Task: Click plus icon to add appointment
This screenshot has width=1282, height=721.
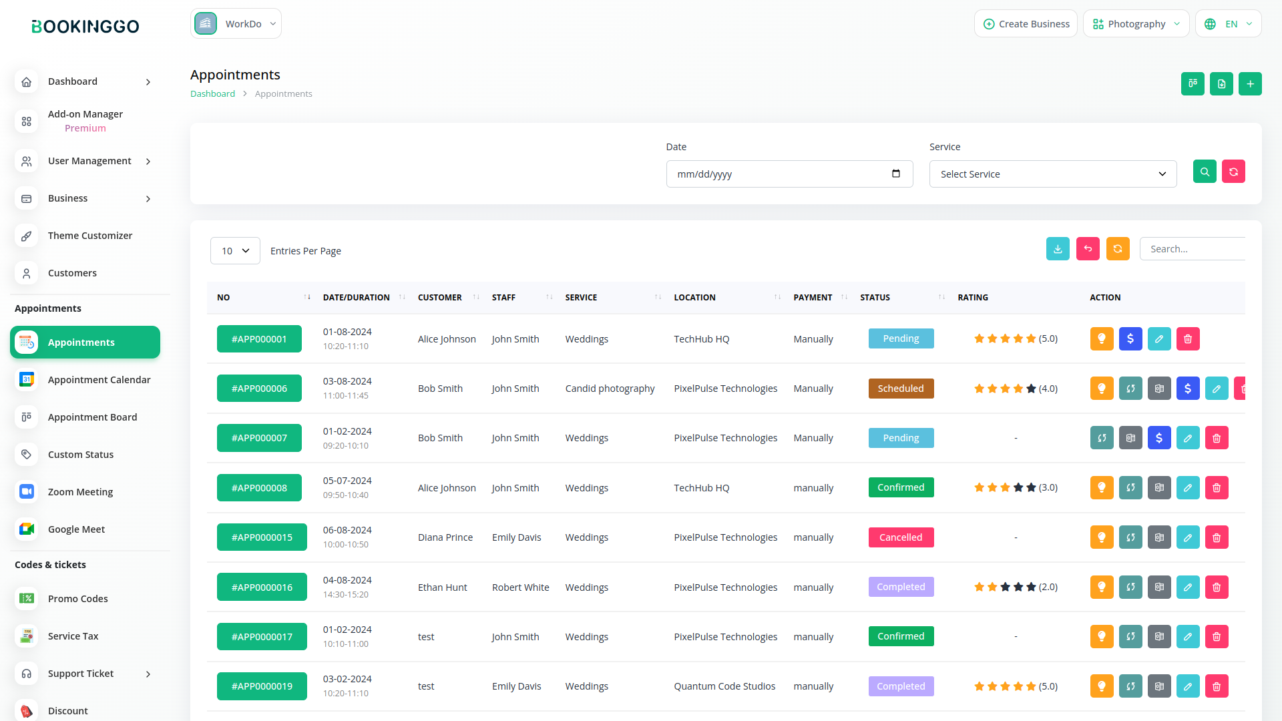Action: 1250,84
